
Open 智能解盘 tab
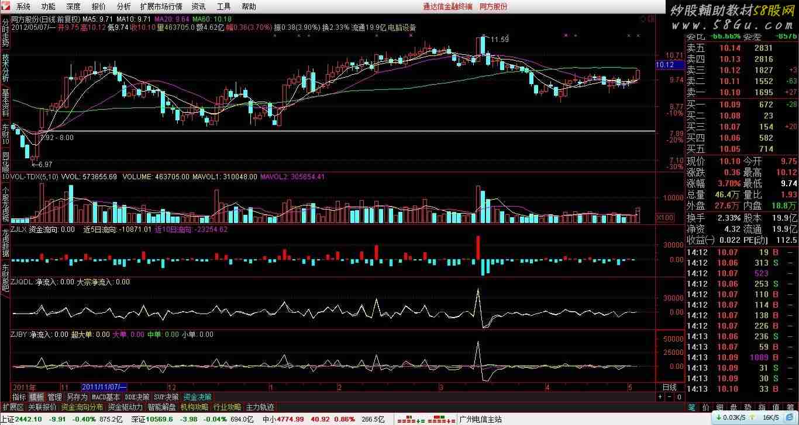coord(162,407)
